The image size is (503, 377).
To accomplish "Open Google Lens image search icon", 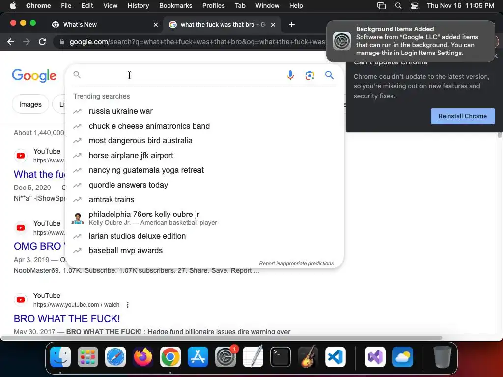I will pos(309,75).
